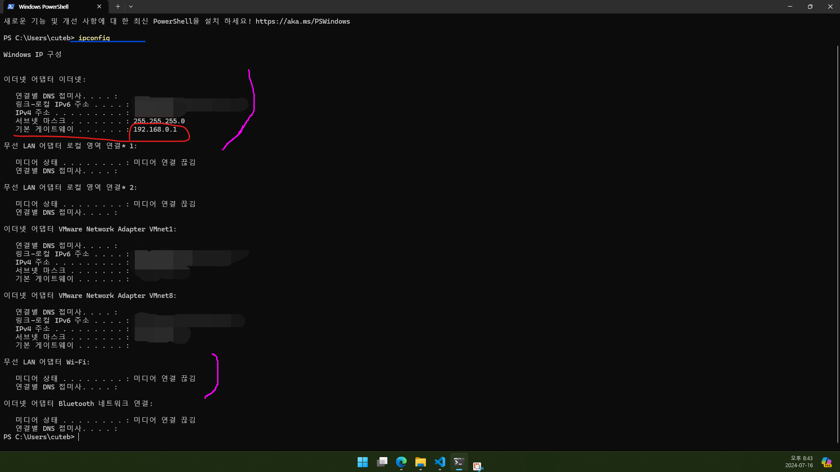Close the terminal window

(x=830, y=7)
